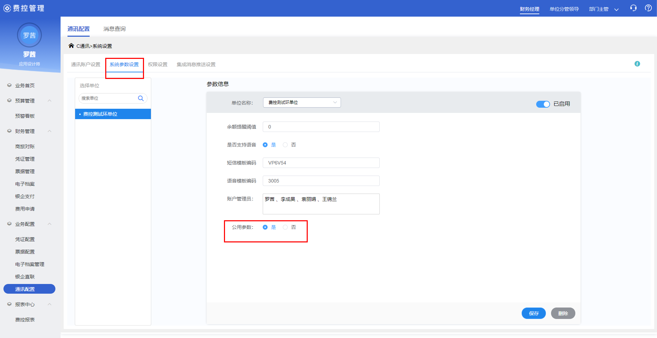
Task: Click the 语音模板编码 input field
Action: click(321, 181)
